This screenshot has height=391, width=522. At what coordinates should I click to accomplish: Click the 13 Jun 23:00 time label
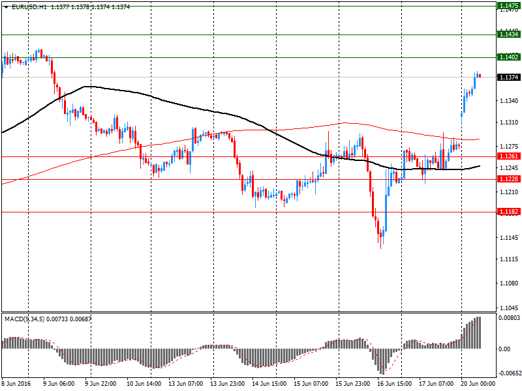tap(227, 384)
